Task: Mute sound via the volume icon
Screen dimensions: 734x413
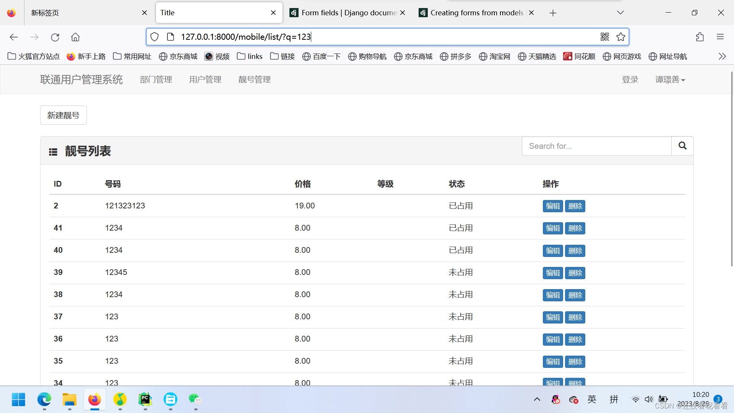Action: (649, 399)
